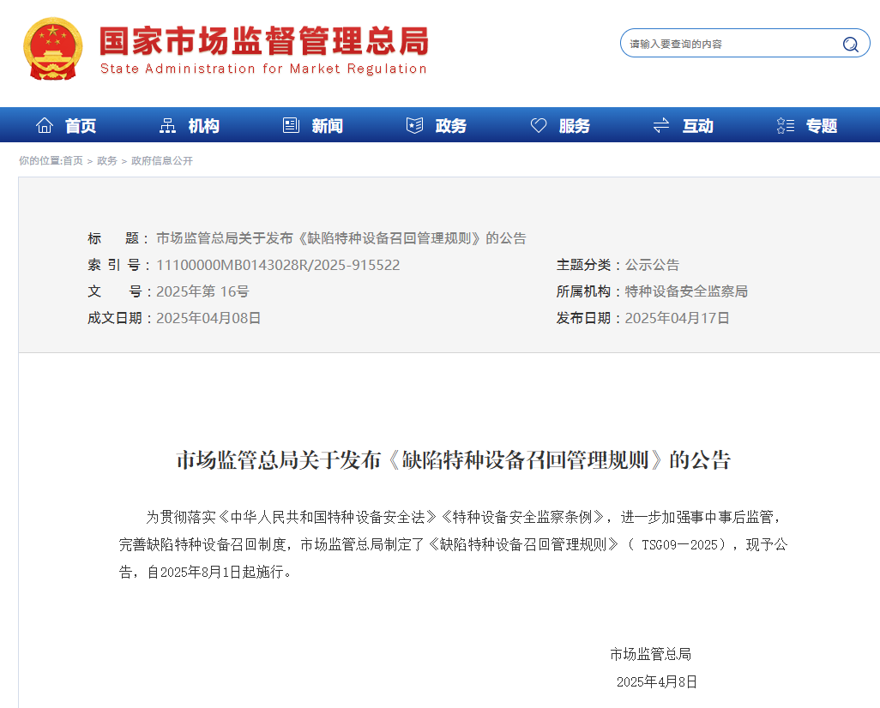Click the signing date 2025年4月8日
This screenshot has height=708, width=880.
657,681
